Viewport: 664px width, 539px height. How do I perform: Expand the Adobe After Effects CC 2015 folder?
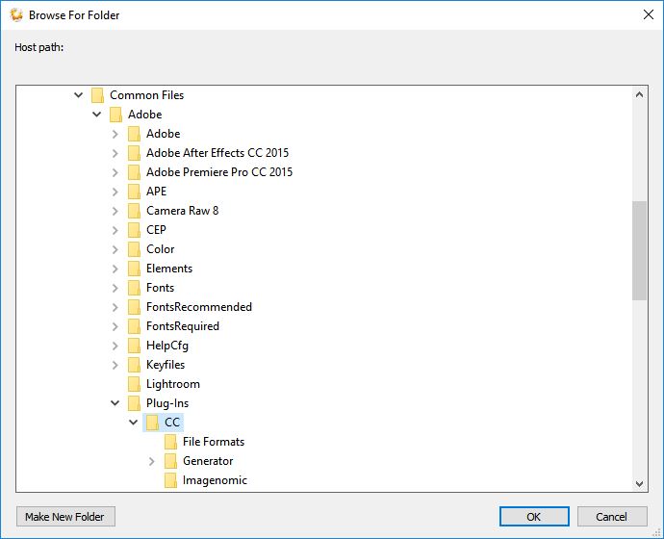tap(115, 153)
